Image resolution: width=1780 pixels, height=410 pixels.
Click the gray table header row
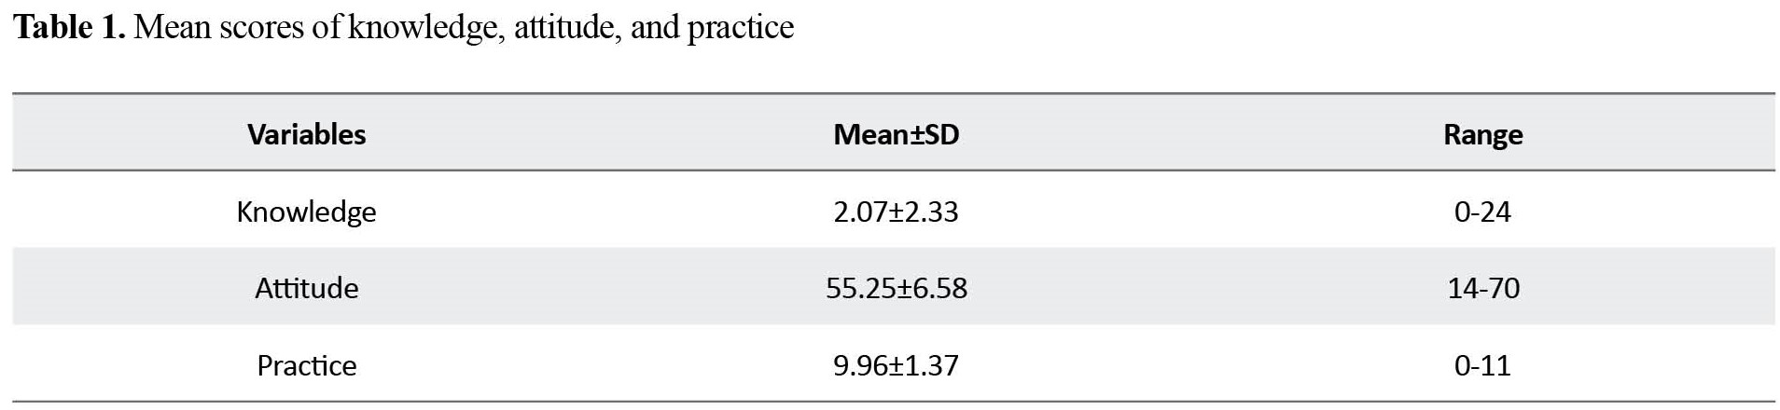coord(893,132)
